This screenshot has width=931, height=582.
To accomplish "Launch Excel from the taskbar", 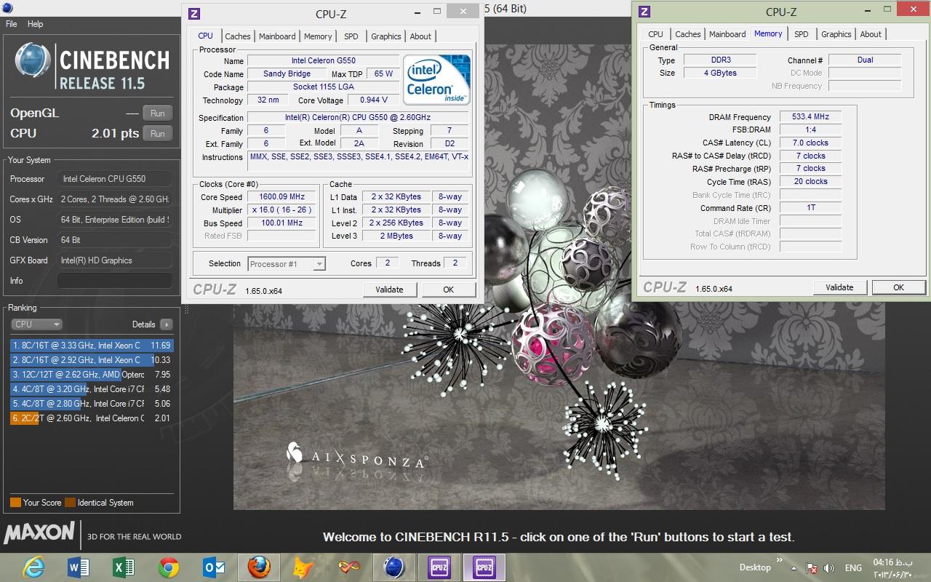I will (x=123, y=567).
